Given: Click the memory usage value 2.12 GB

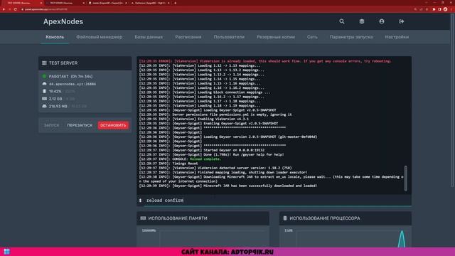Looking at the screenshot, I should pos(55,99).
